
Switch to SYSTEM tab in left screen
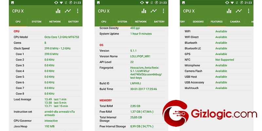pos(36,22)
